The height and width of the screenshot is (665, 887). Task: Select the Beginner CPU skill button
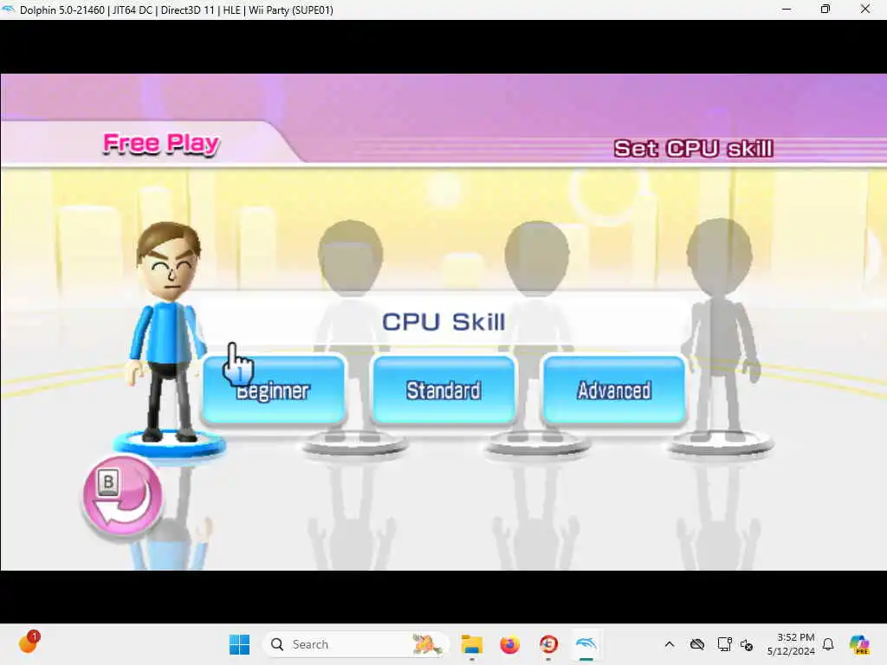[x=274, y=390]
